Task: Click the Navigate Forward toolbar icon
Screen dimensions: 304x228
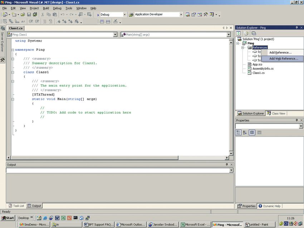Action: pyautogui.click(x=89, y=15)
